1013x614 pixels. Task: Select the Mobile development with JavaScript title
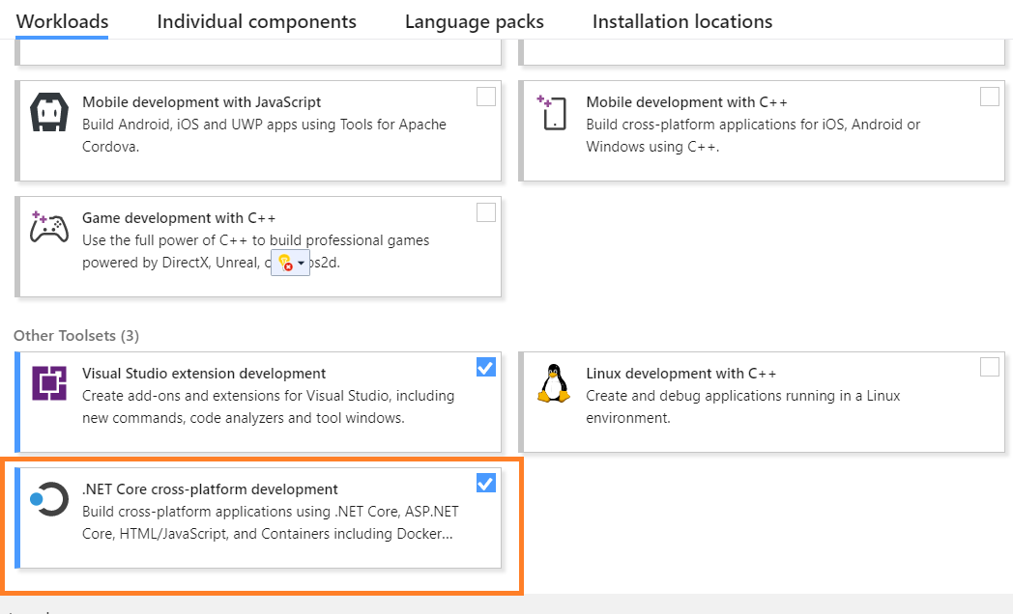(x=202, y=102)
